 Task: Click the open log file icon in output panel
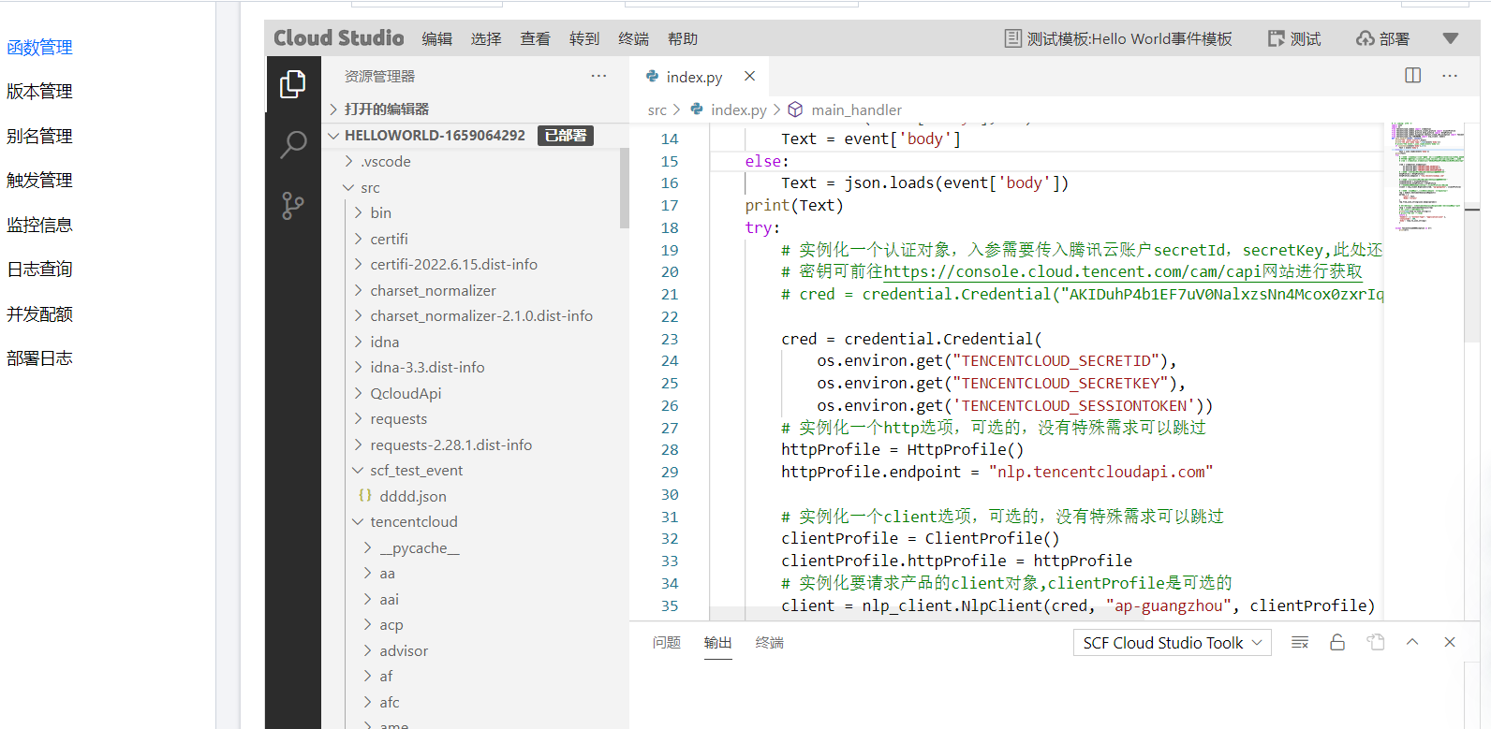pos(1375,642)
